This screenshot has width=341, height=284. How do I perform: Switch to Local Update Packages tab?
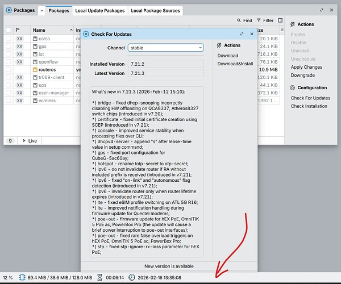coord(100,11)
